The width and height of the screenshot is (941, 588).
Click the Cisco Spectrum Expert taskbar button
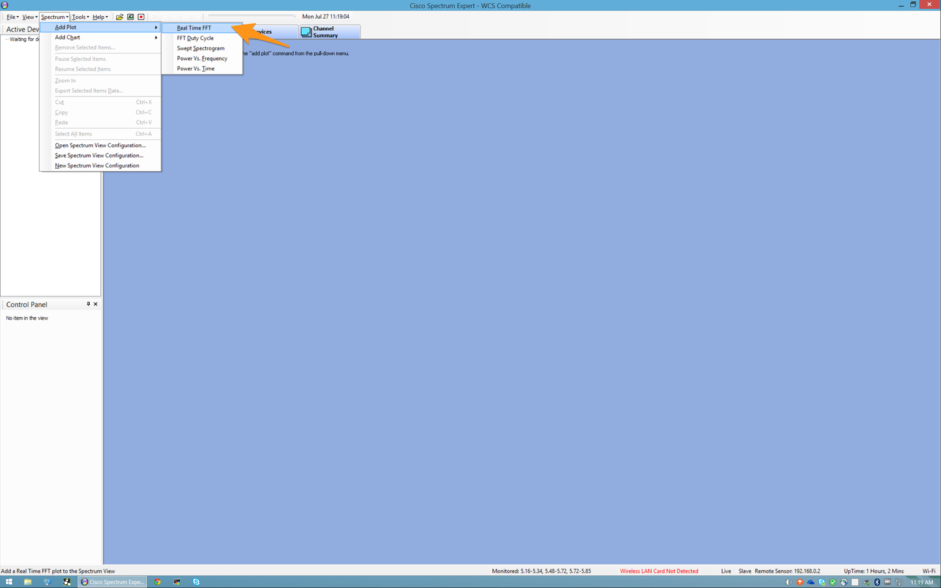point(113,582)
